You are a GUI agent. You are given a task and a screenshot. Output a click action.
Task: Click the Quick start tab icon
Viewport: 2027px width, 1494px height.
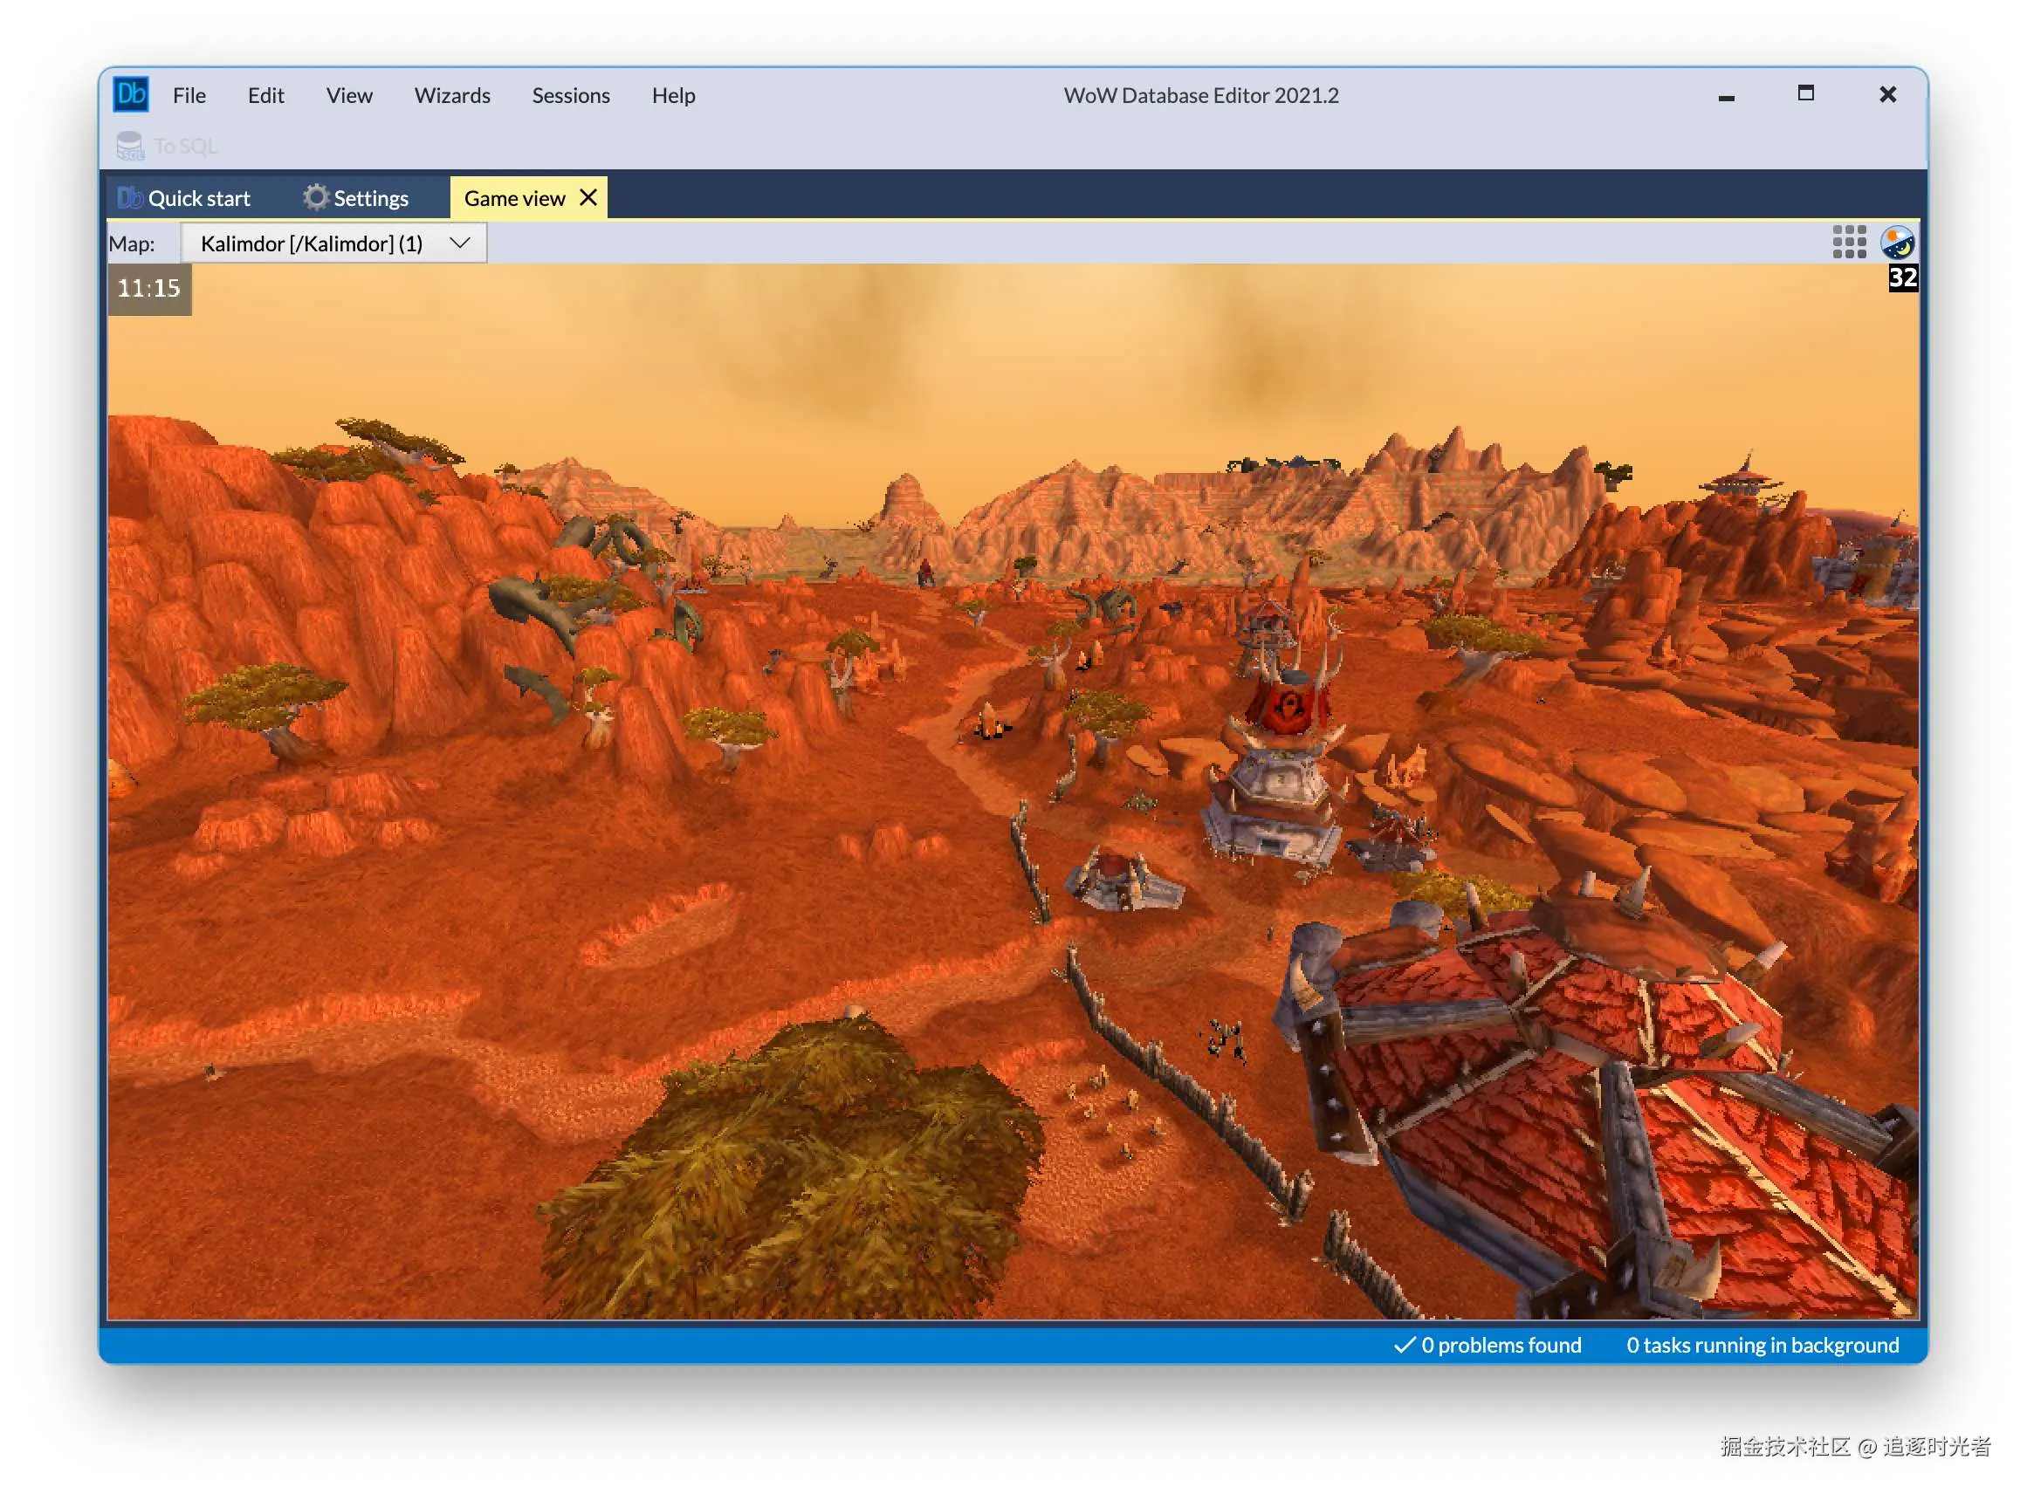[129, 198]
